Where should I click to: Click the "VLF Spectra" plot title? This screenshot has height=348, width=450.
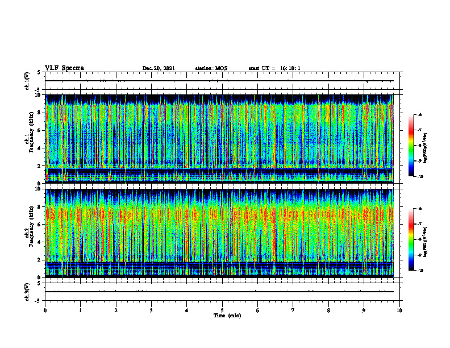point(64,68)
